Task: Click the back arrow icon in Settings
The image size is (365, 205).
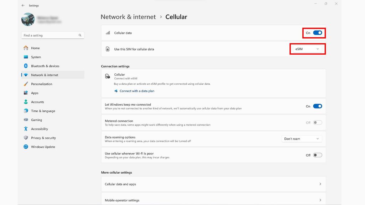Action: [x=23, y=6]
